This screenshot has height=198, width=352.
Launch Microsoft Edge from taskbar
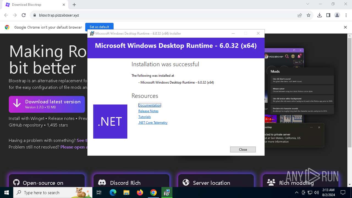coord(113,193)
